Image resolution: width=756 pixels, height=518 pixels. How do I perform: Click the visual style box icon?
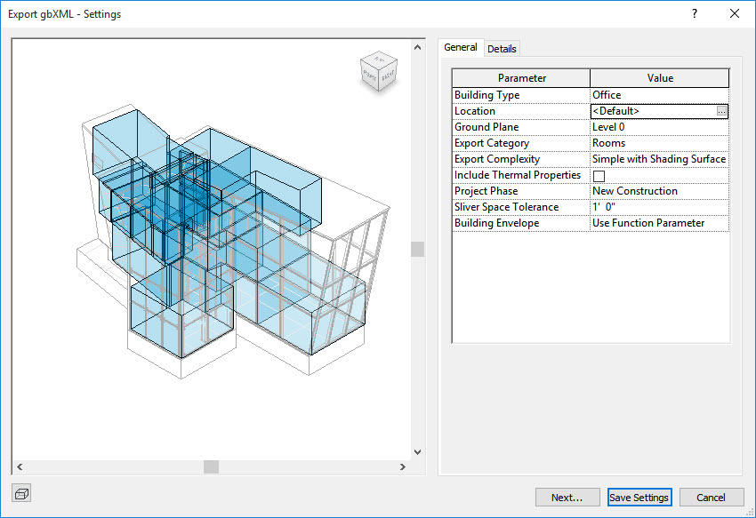[x=22, y=493]
